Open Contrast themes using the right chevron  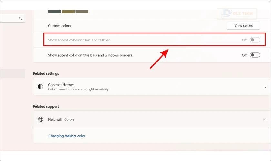(x=265, y=87)
